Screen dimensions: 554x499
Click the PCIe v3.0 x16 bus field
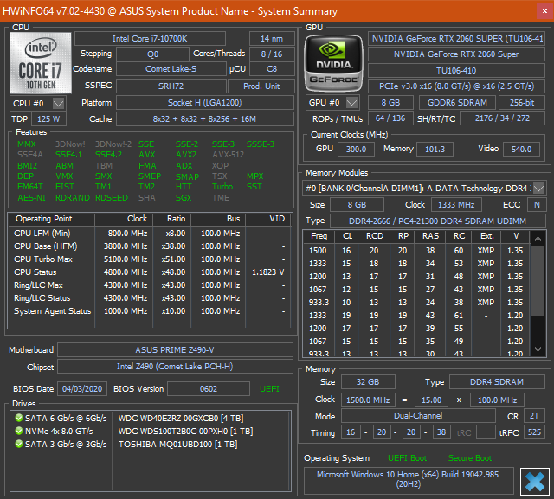click(456, 86)
